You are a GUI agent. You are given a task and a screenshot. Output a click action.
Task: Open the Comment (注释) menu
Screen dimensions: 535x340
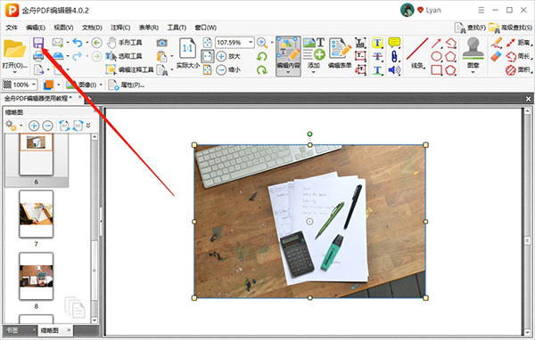120,28
